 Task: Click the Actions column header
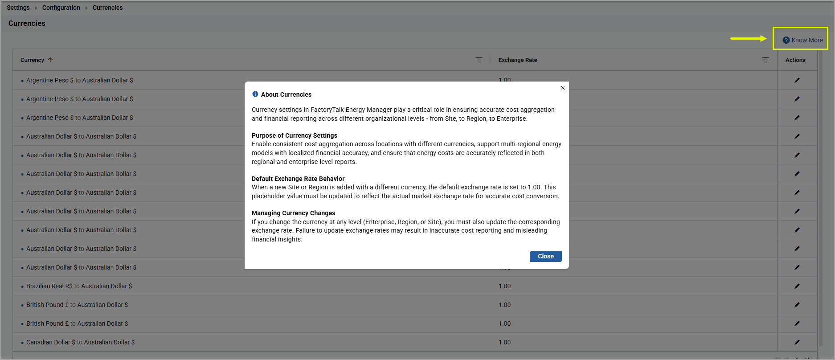(795, 60)
